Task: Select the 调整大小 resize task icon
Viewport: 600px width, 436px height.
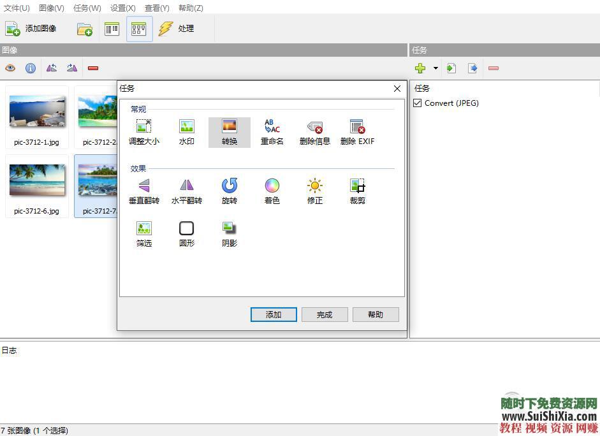Action: [x=144, y=127]
